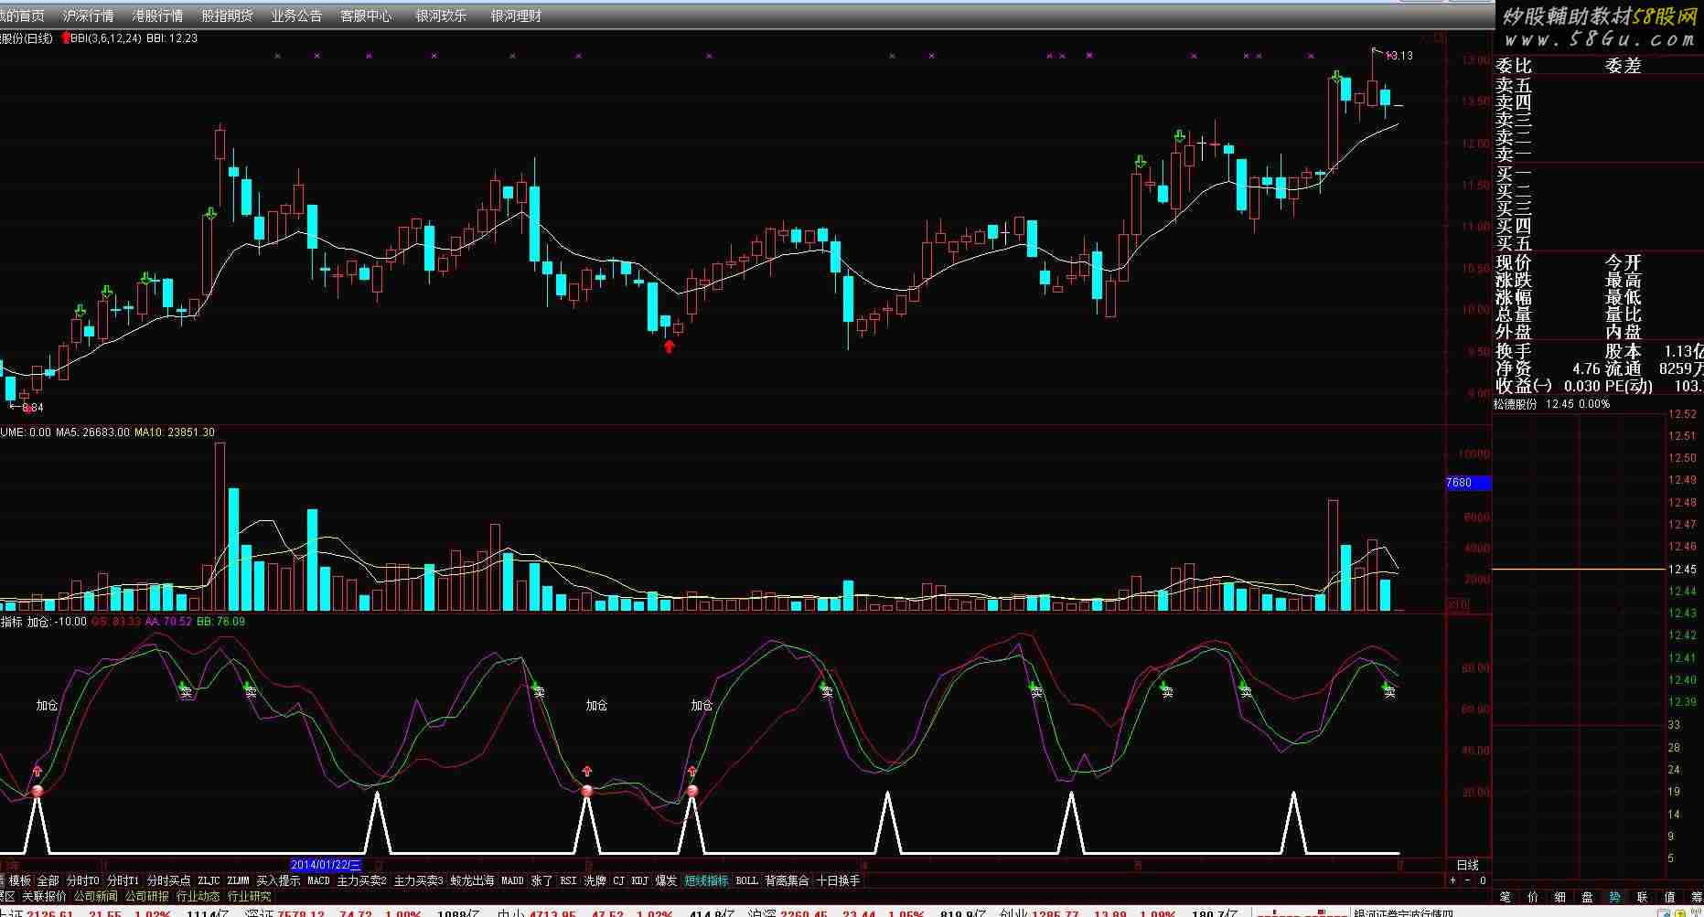Open the 行业研究 link

249,896
